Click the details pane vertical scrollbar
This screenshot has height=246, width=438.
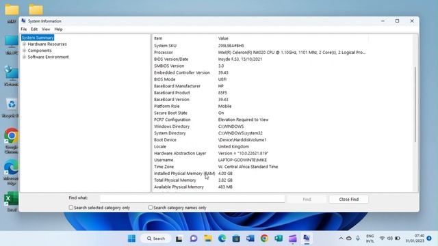(x=415, y=105)
